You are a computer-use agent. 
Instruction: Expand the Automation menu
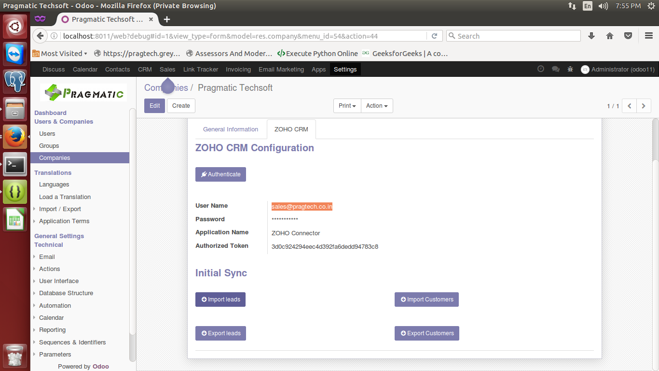click(x=55, y=305)
